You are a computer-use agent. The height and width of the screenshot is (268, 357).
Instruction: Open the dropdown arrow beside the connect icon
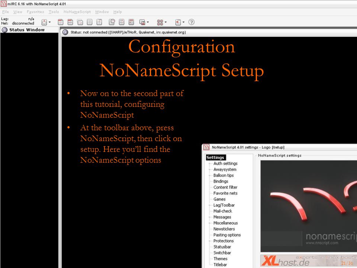click(49, 22)
